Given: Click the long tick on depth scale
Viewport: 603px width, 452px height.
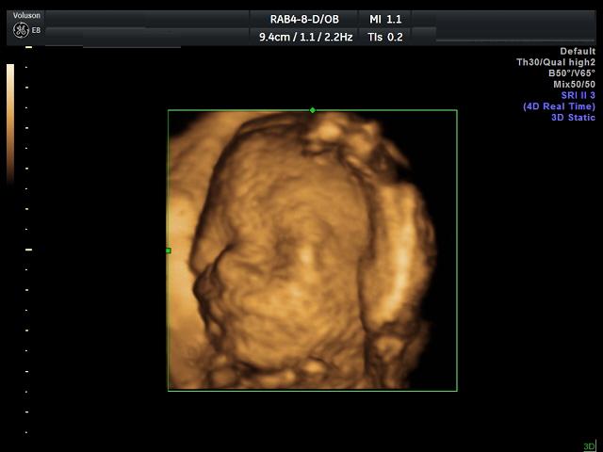Looking at the screenshot, I should pos(28,250).
